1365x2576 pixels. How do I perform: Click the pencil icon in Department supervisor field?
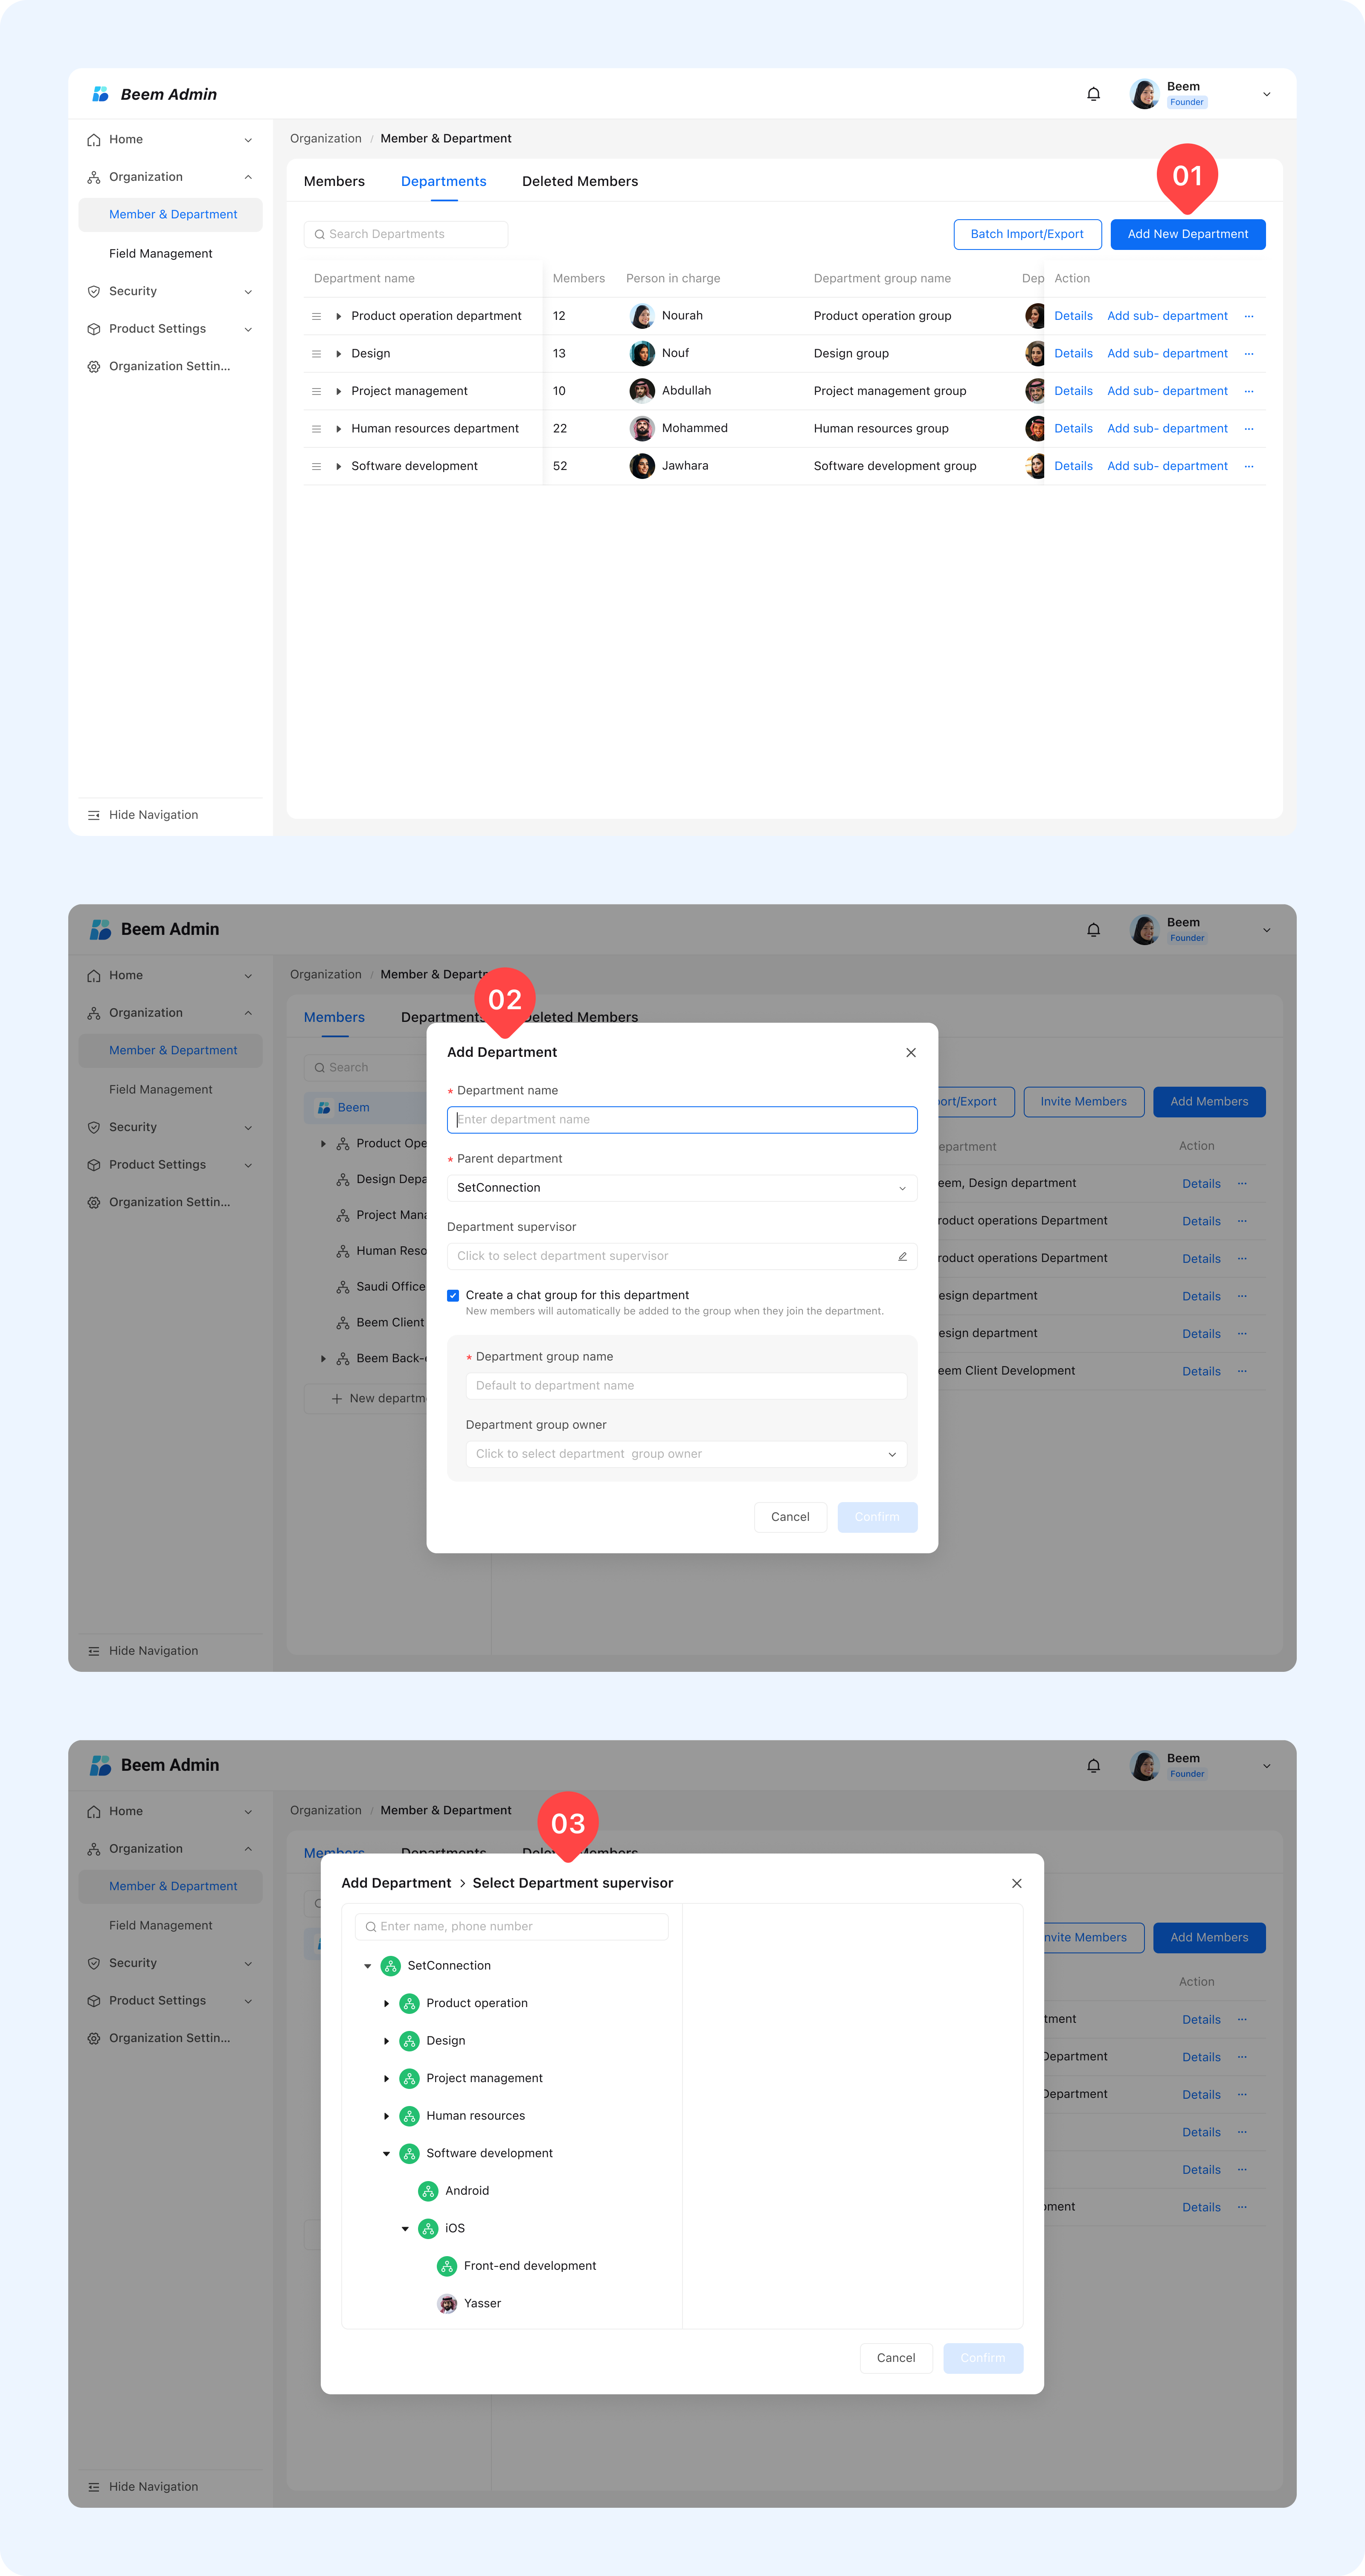[x=902, y=1256]
